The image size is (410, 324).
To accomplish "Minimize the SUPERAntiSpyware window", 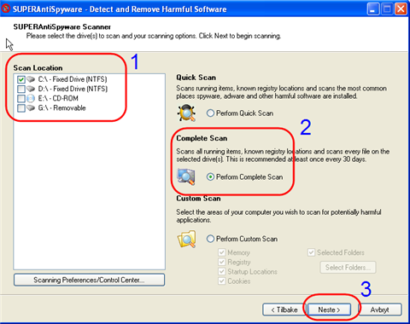I will (x=373, y=9).
